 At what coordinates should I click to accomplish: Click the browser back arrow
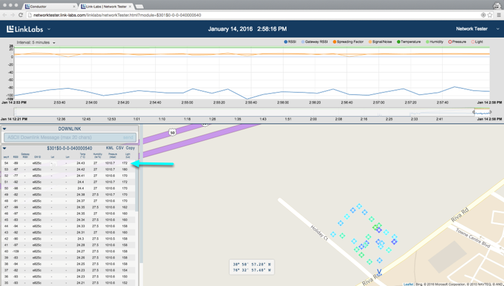coord(5,15)
